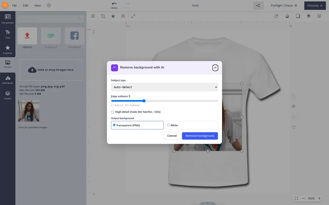Open the Templates sidebar panel
This screenshot has width=329, height=205.
coord(8,19)
